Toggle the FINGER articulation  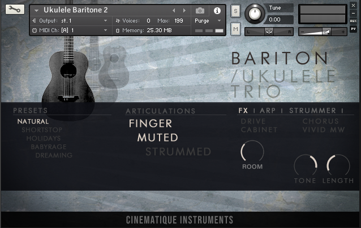tap(151, 124)
